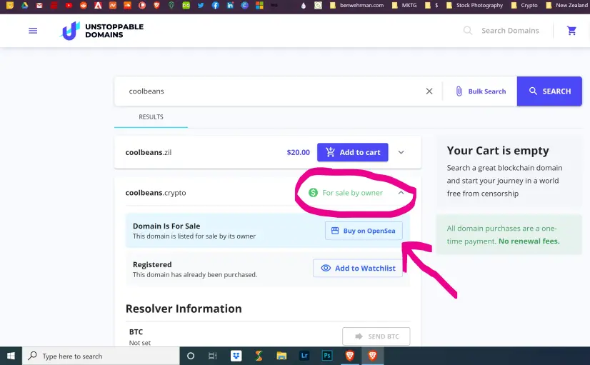Open Gmail bookmark
The height and width of the screenshot is (365, 590).
(39, 5)
